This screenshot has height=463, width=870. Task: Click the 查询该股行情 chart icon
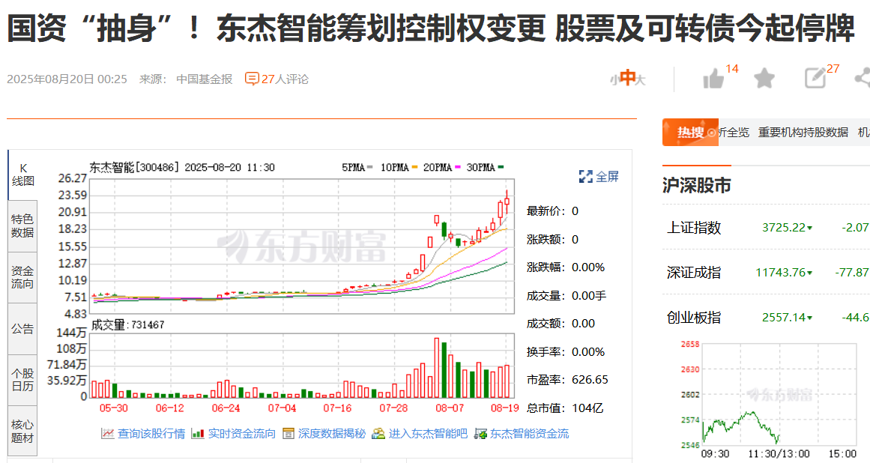pyautogui.click(x=108, y=434)
